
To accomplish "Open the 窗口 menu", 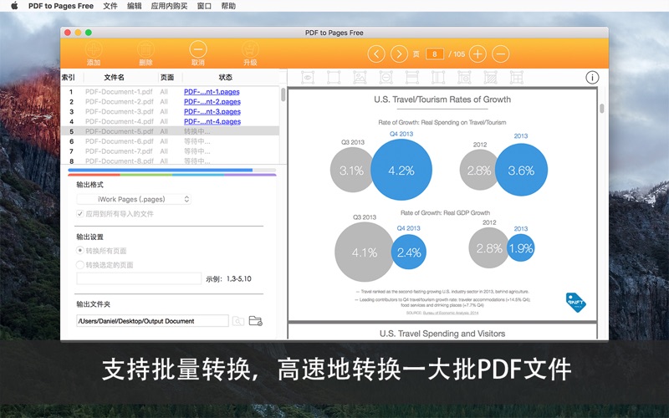I will (x=204, y=6).
